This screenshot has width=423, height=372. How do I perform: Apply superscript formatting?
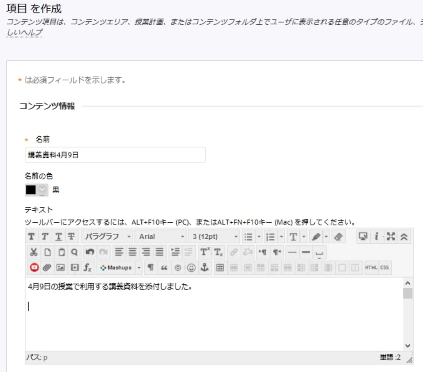click(205, 252)
